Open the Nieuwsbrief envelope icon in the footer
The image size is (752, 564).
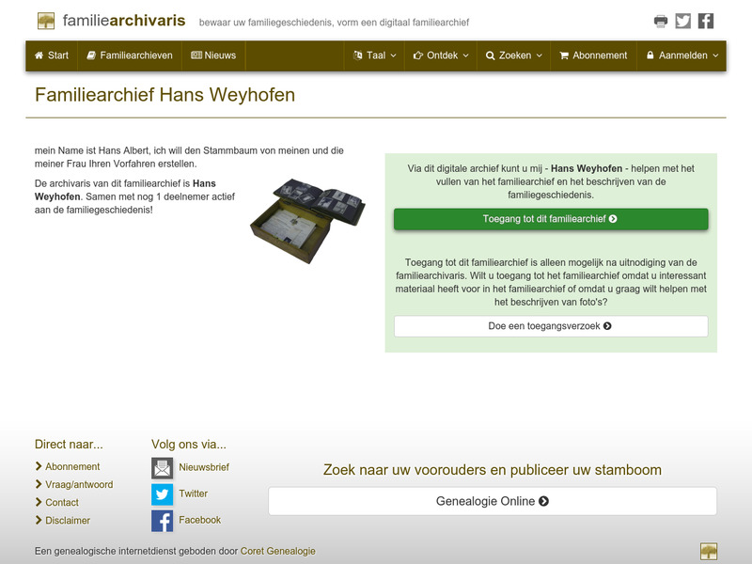162,466
